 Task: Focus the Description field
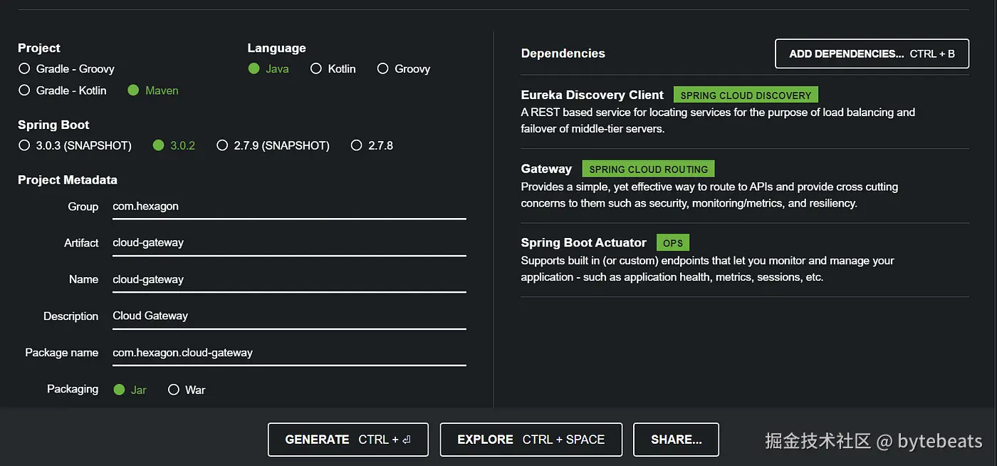coord(288,316)
